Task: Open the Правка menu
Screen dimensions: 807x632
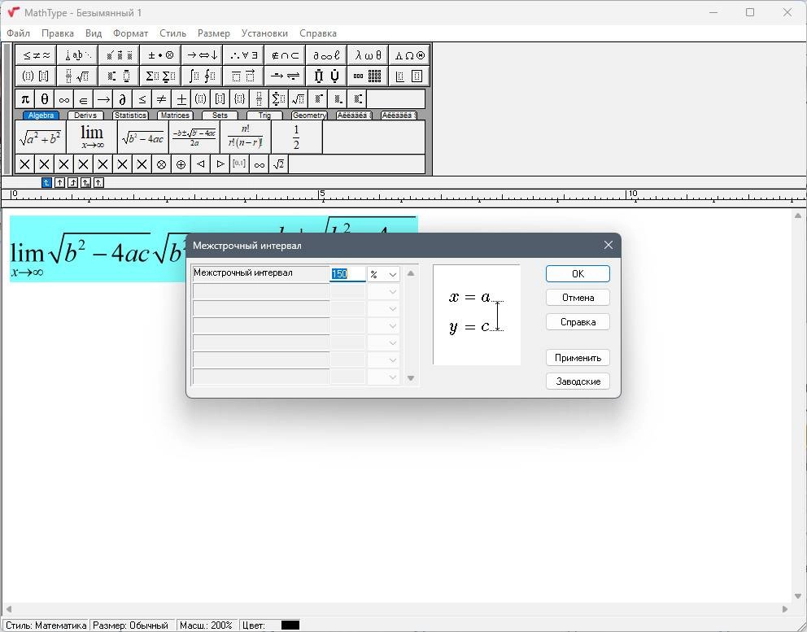Action: point(58,33)
